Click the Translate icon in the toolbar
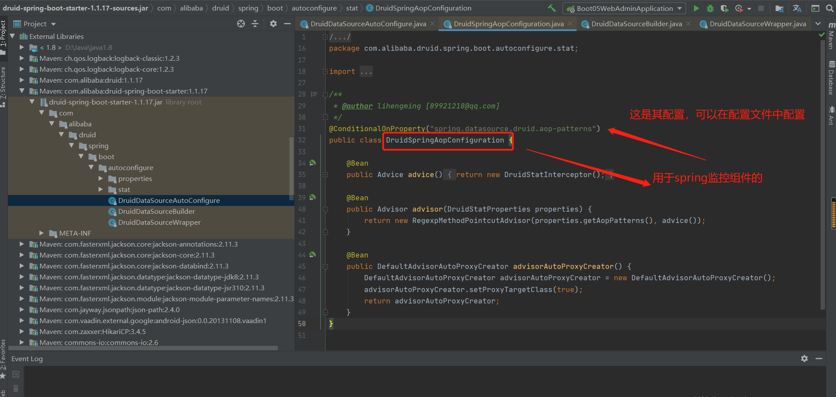The image size is (836, 397). click(797, 8)
